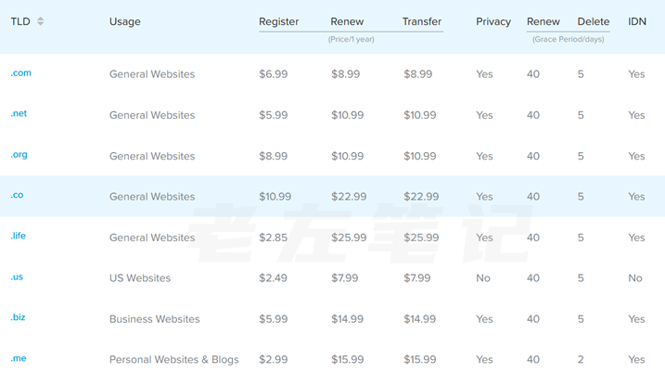Click the .us domain link

pyautogui.click(x=17, y=277)
